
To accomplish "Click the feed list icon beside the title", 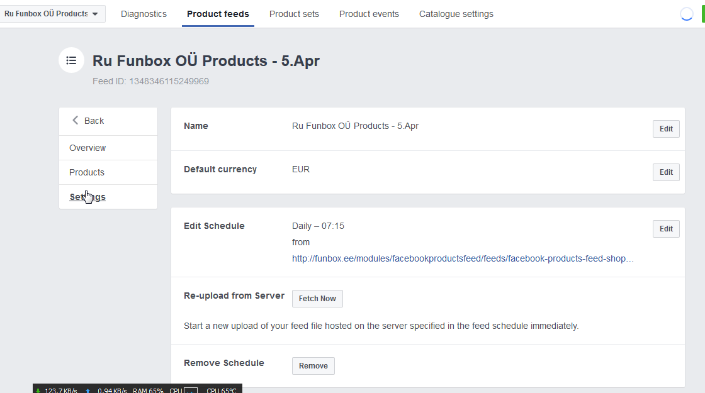I will click(71, 60).
